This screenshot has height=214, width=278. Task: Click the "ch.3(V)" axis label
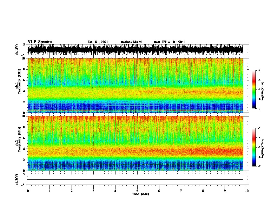click(x=17, y=179)
